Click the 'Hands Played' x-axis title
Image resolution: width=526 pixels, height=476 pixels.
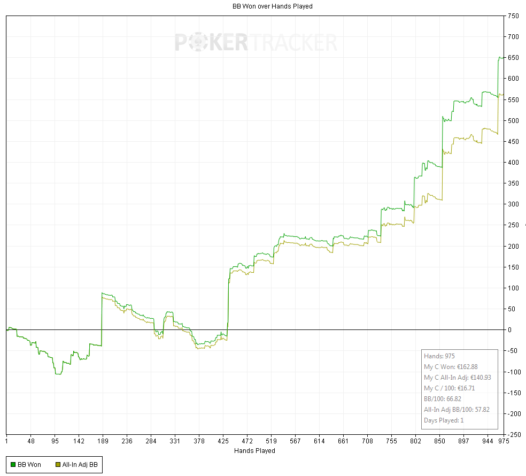pyautogui.click(x=254, y=450)
